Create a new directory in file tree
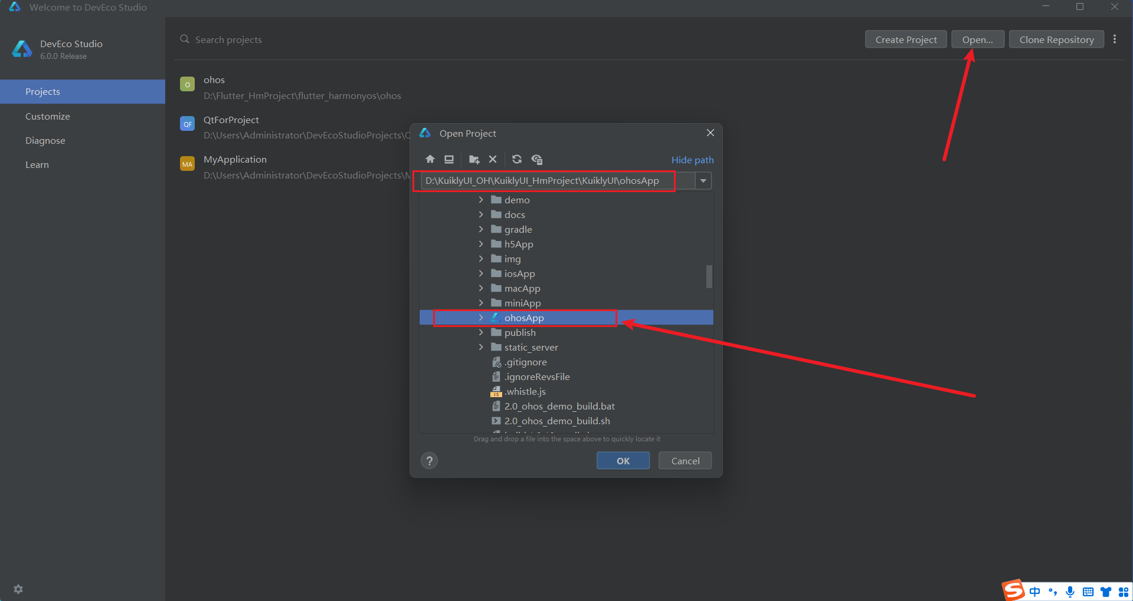This screenshot has height=601, width=1133. [474, 159]
